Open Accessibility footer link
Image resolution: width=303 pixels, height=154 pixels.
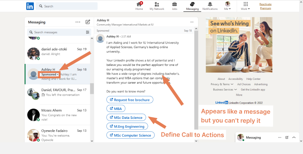point(236,79)
